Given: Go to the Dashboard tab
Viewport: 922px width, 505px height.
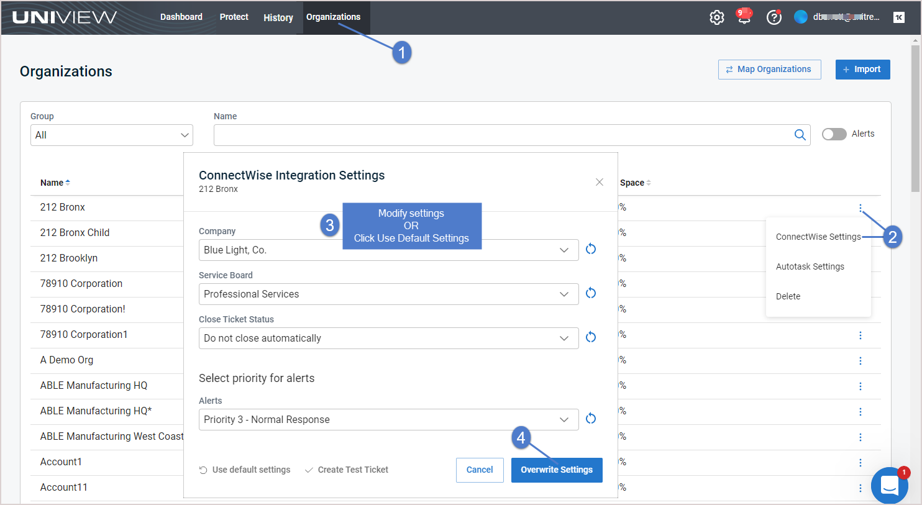Looking at the screenshot, I should click(181, 17).
